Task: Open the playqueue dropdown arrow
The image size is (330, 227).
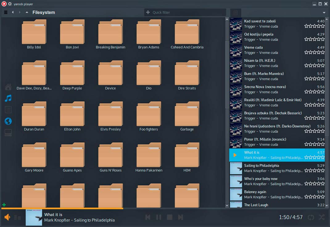Action: pyautogui.click(x=324, y=13)
